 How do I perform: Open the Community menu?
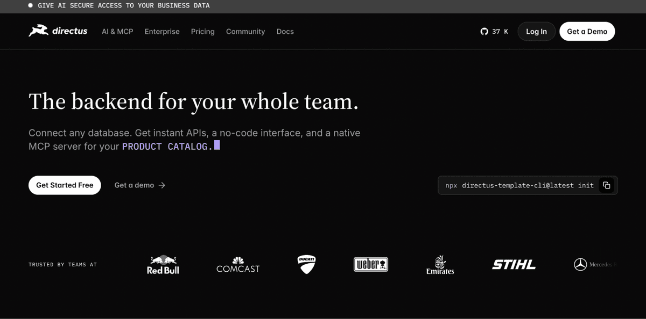[245, 32]
